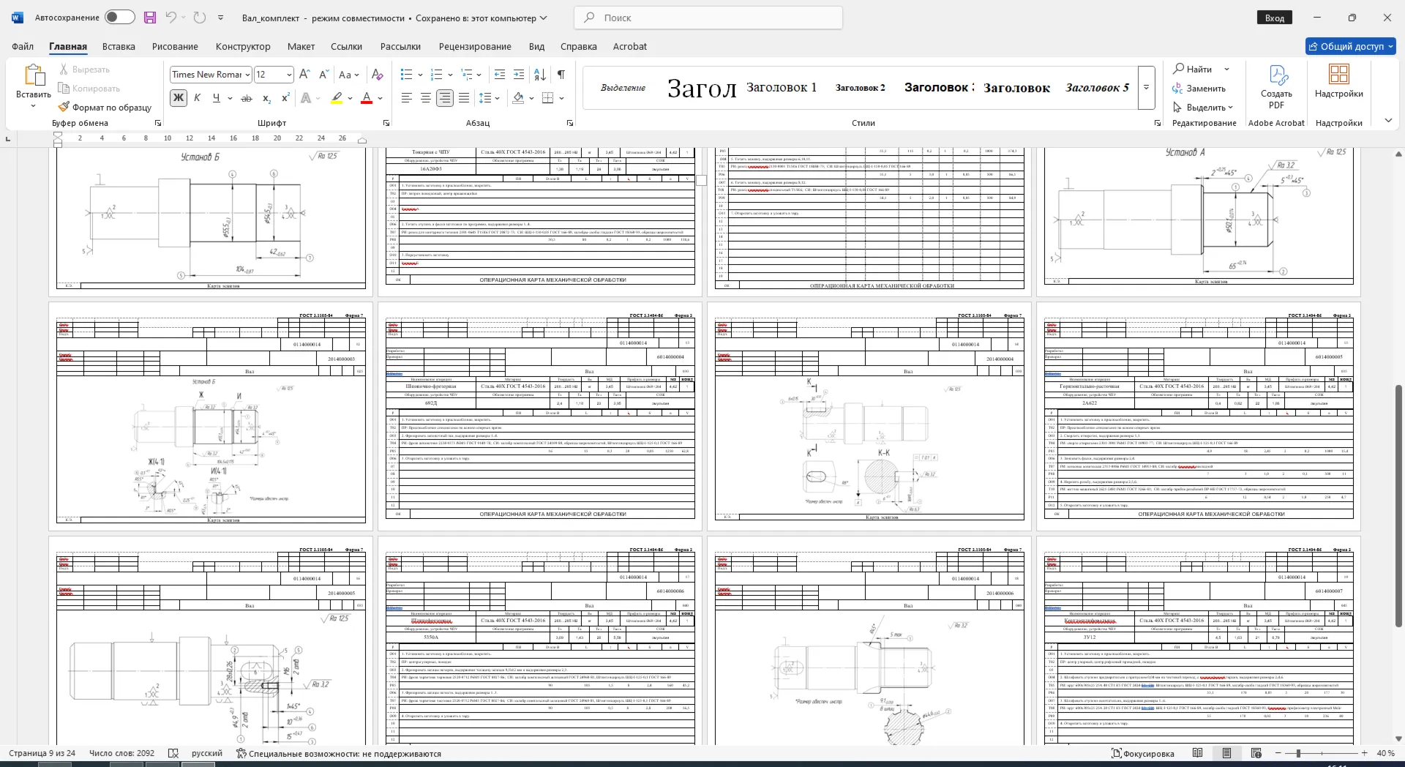This screenshot has height=767, width=1405.
Task: Click the Clear Formatting eraser icon
Action: [x=377, y=75]
